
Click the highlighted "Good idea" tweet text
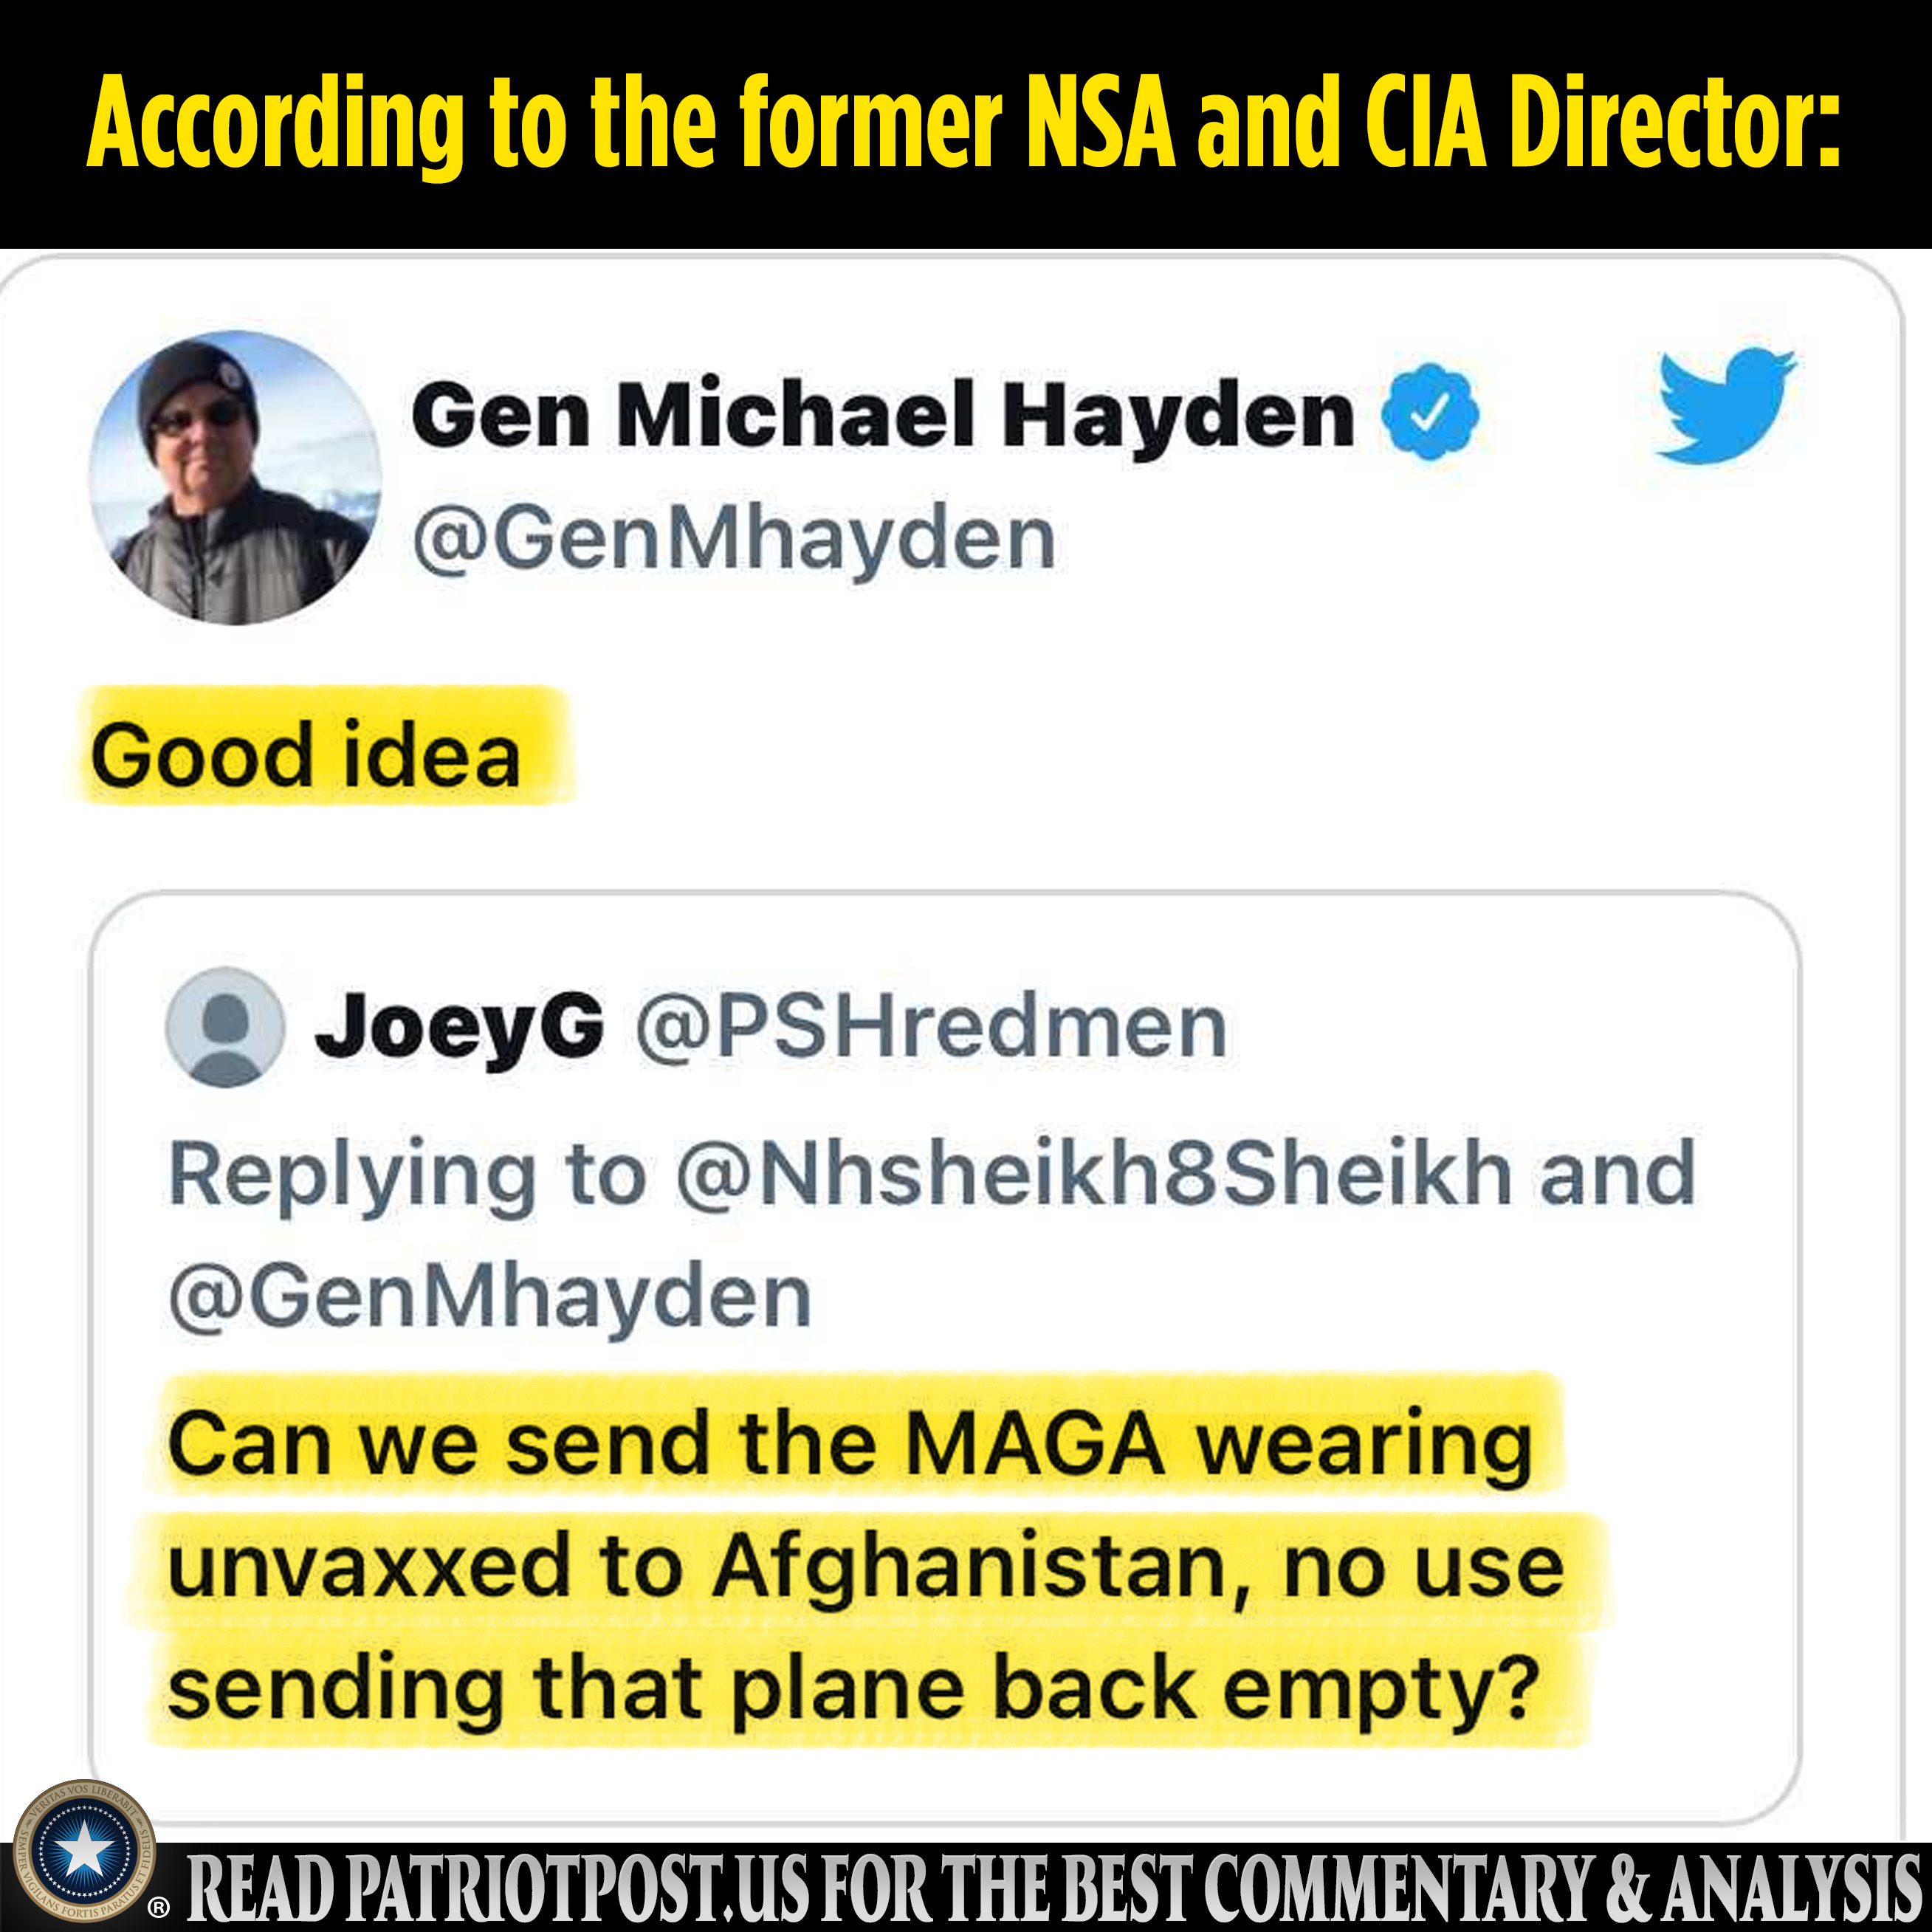[306, 756]
